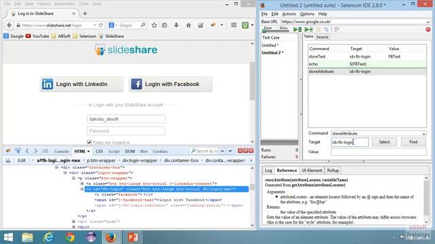Open Selenium IDE File menu

click(264, 14)
